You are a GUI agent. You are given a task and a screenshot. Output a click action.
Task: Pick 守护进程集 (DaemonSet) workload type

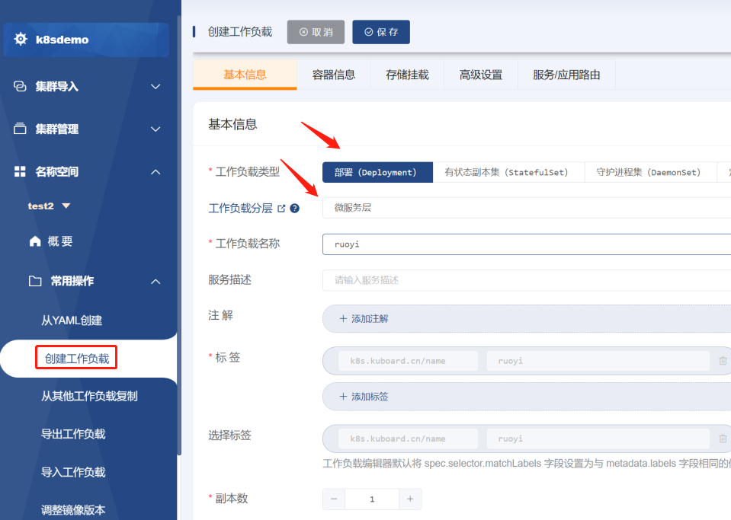(649, 173)
